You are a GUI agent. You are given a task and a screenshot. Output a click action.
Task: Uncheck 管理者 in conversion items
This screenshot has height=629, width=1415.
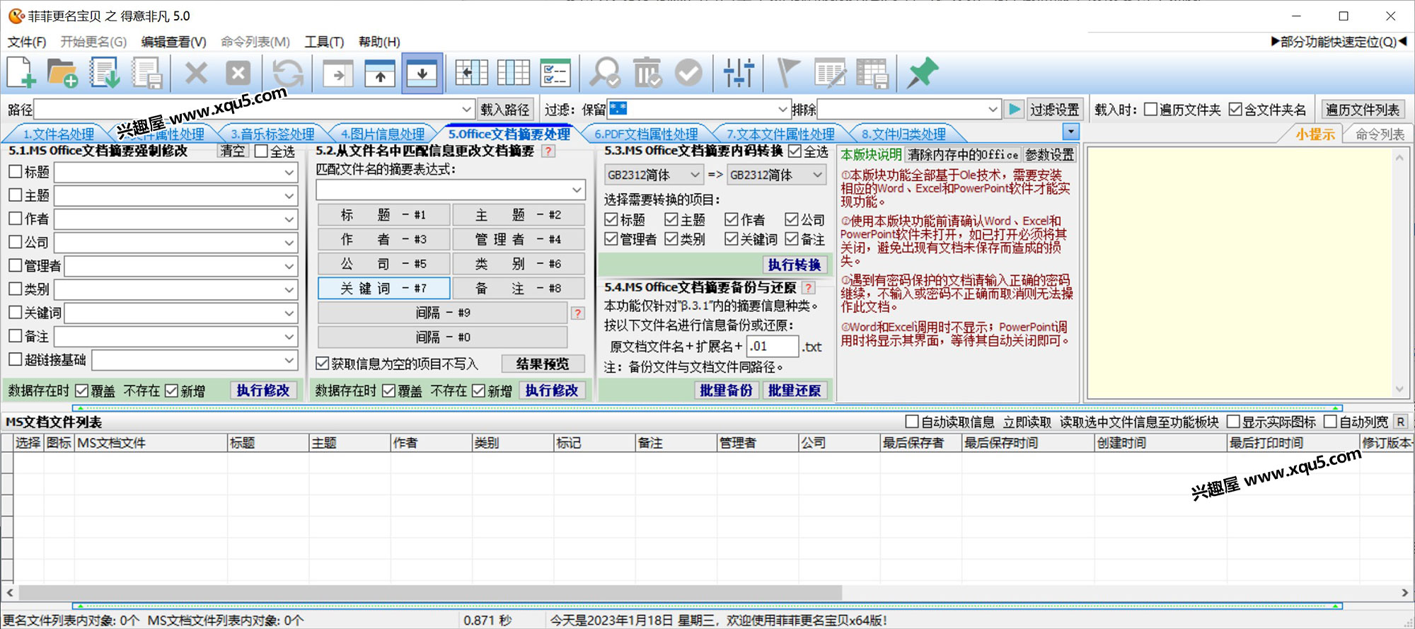611,239
